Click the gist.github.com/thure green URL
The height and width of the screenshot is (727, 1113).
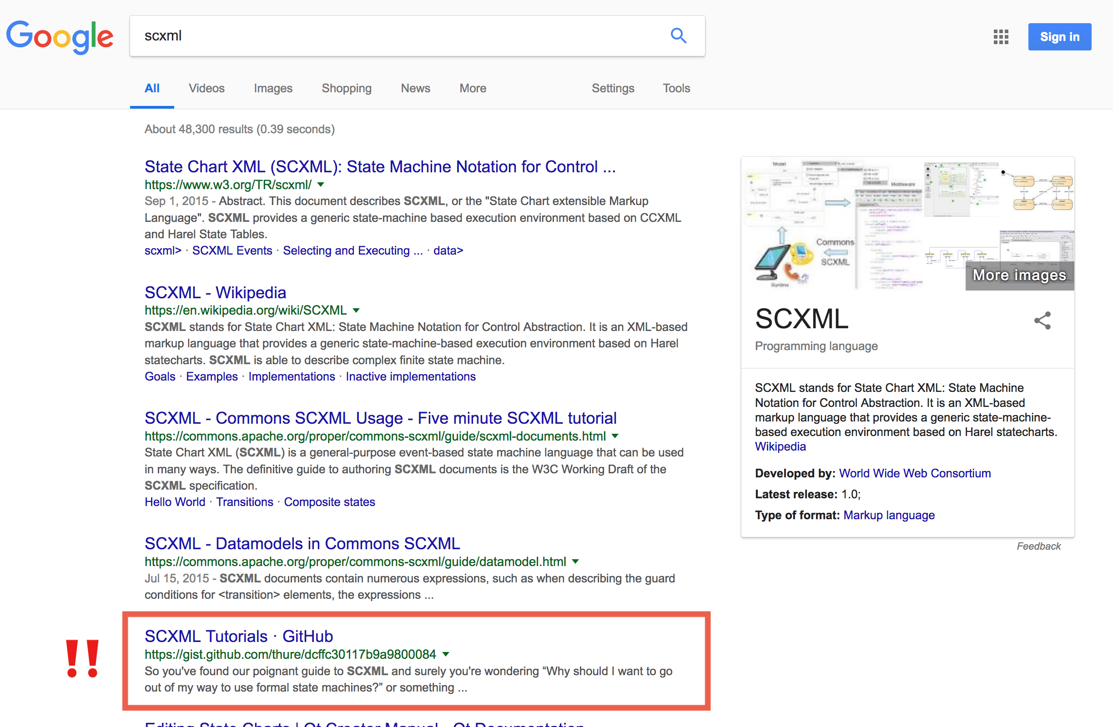coord(290,655)
